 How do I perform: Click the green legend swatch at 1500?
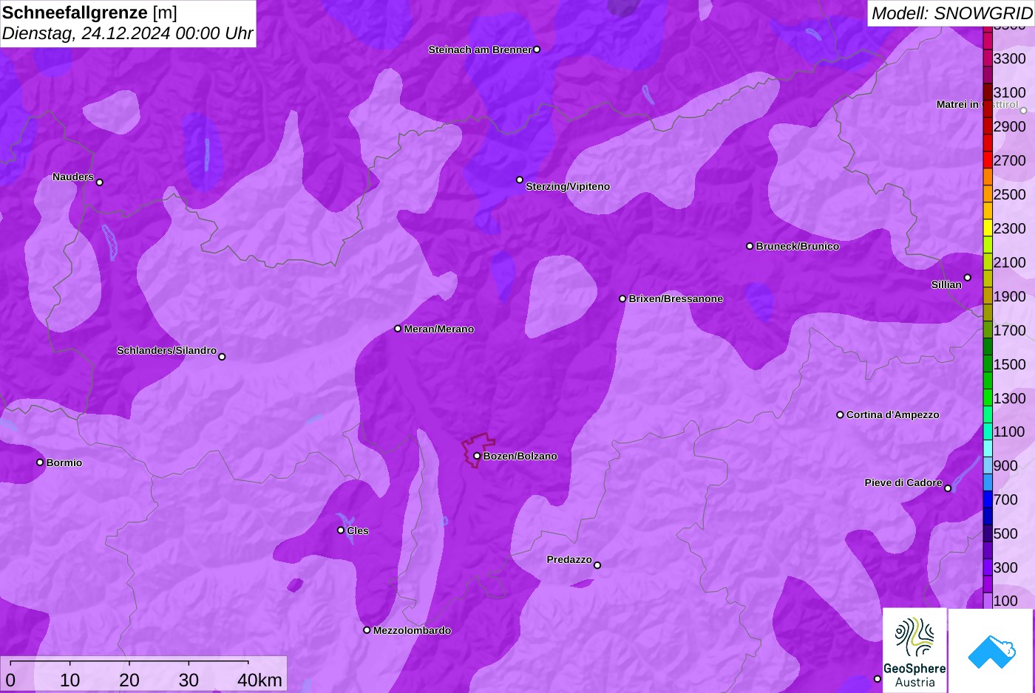point(988,364)
